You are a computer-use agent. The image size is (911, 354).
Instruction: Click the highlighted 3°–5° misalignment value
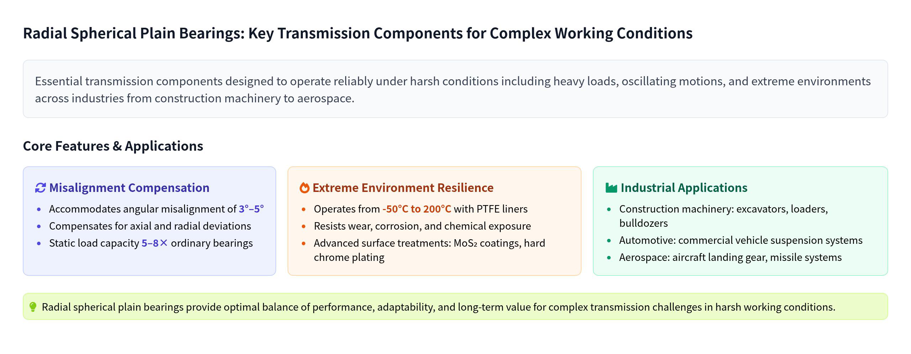click(x=251, y=209)
